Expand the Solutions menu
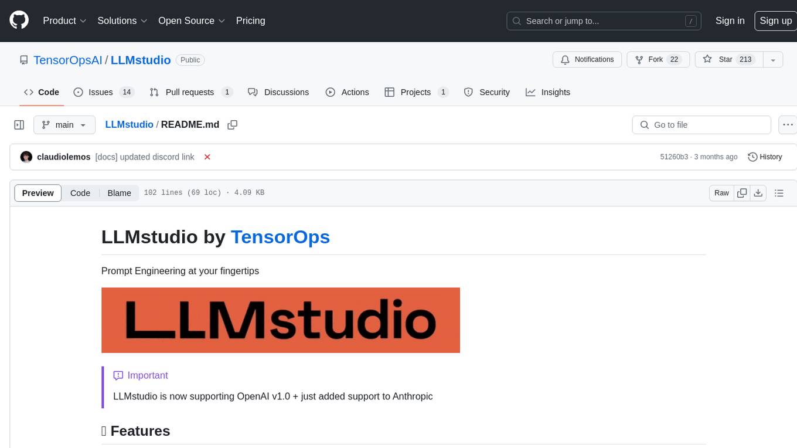 (x=122, y=21)
